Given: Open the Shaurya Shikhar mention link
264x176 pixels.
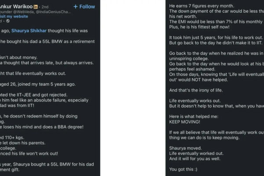Looking at the screenshot, I should click(x=29, y=31).
